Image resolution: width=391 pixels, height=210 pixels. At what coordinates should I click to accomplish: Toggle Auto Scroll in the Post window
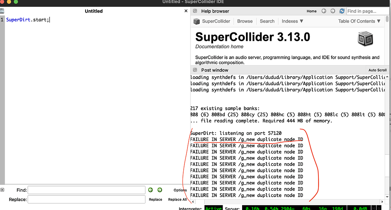[378, 70]
